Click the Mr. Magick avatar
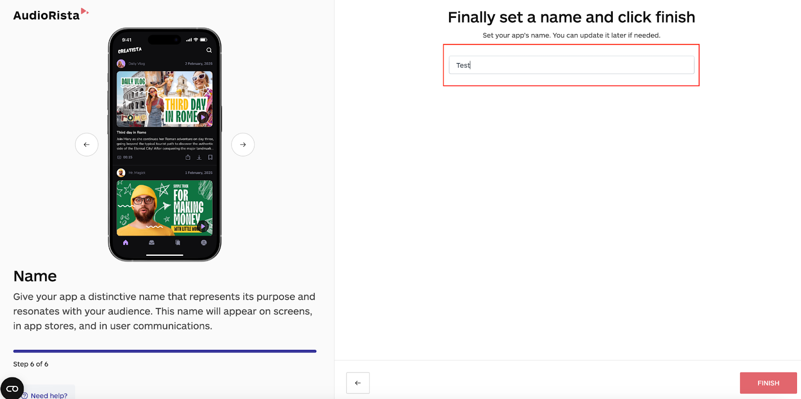Image resolution: width=801 pixels, height=399 pixels. coord(121,173)
